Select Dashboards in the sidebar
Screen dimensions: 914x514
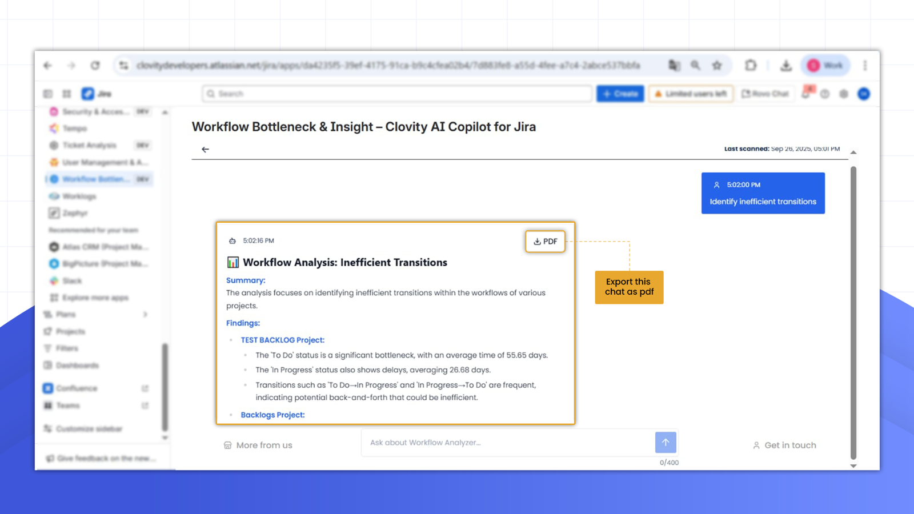pyautogui.click(x=77, y=366)
